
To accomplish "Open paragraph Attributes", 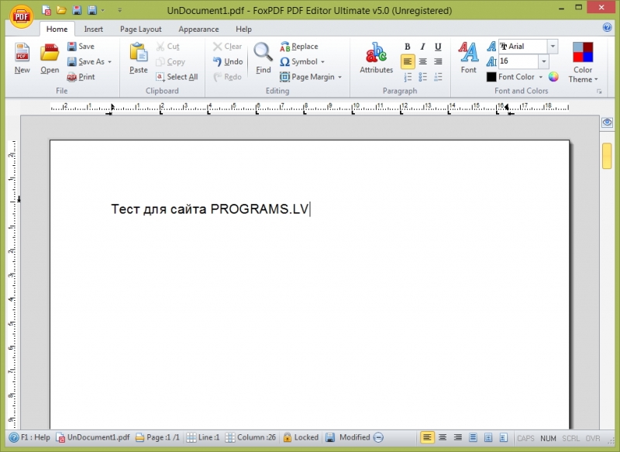I will pos(376,58).
